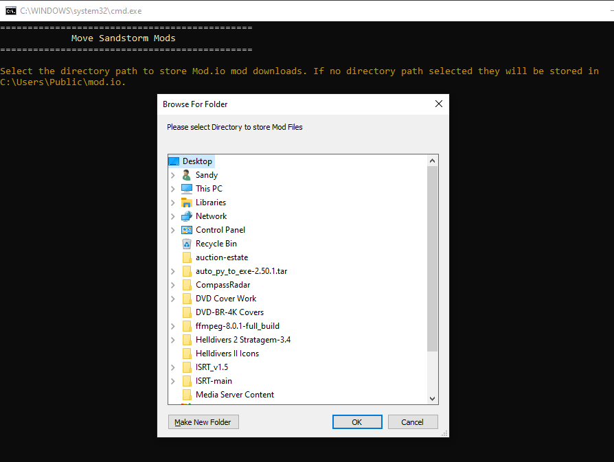614x462 pixels.
Task: Select the CompassRadar folder name
Action: [x=223, y=285]
